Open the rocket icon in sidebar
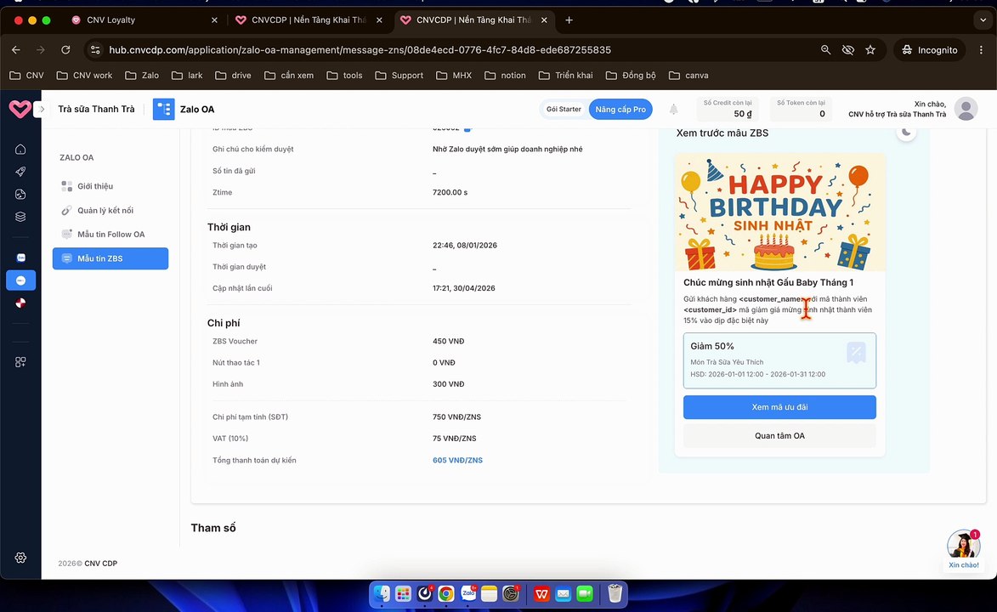Image resolution: width=997 pixels, height=612 pixels. click(x=20, y=172)
